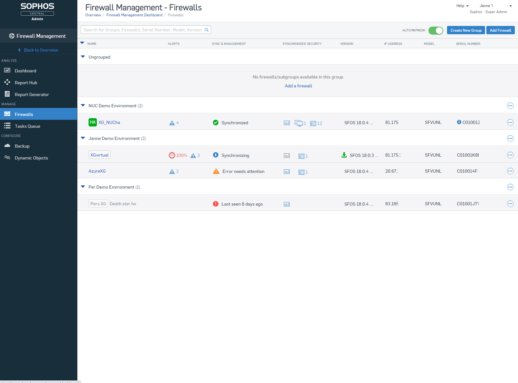Open Per Demo Environment options menu
518x383 pixels.
pyautogui.click(x=510, y=187)
